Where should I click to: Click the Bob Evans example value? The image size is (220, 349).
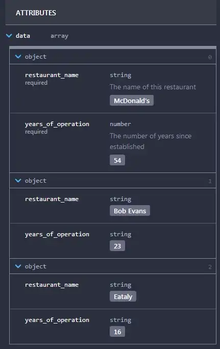(130, 211)
